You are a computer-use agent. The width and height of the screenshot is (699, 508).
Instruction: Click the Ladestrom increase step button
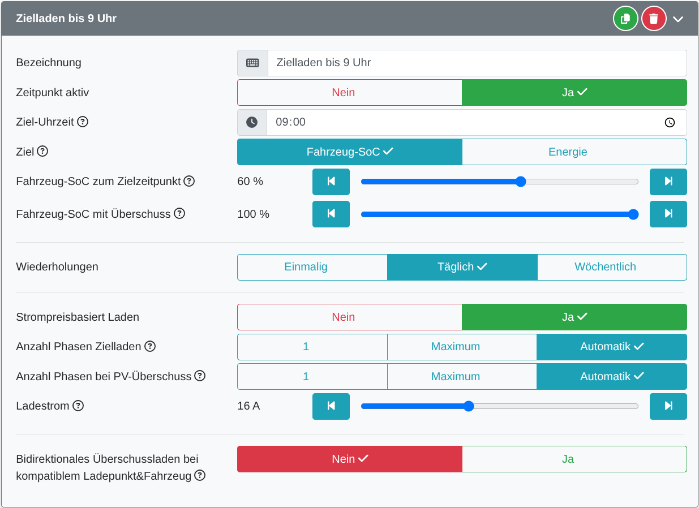[x=668, y=406]
